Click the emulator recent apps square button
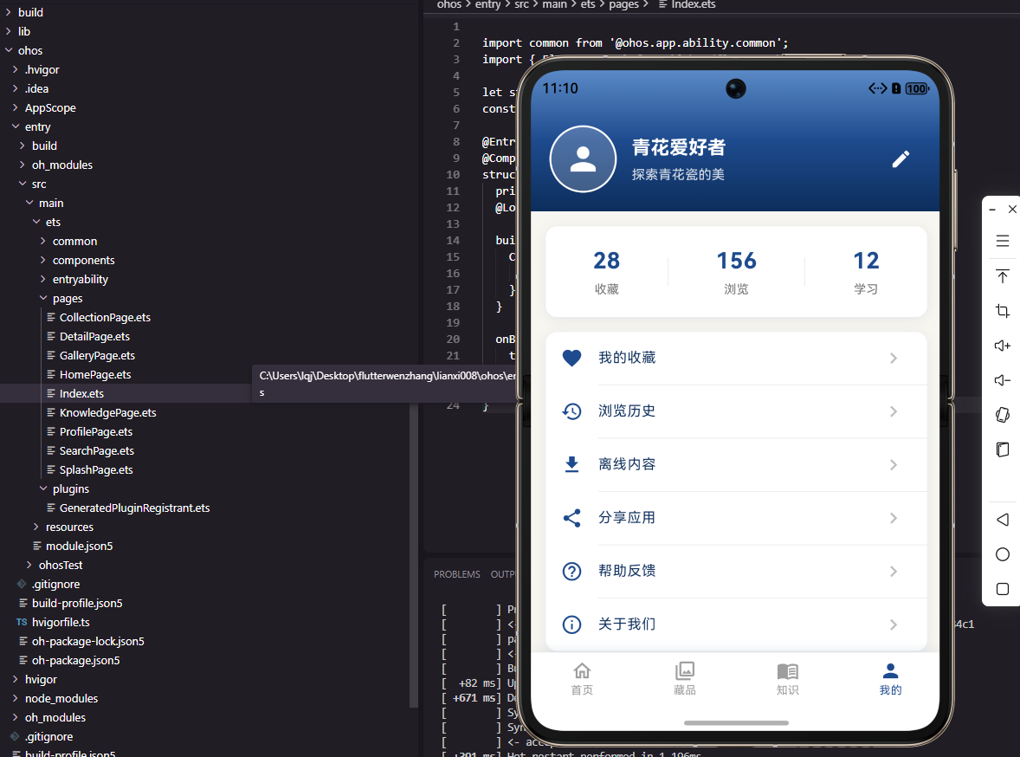The height and width of the screenshot is (757, 1020). [x=1003, y=589]
